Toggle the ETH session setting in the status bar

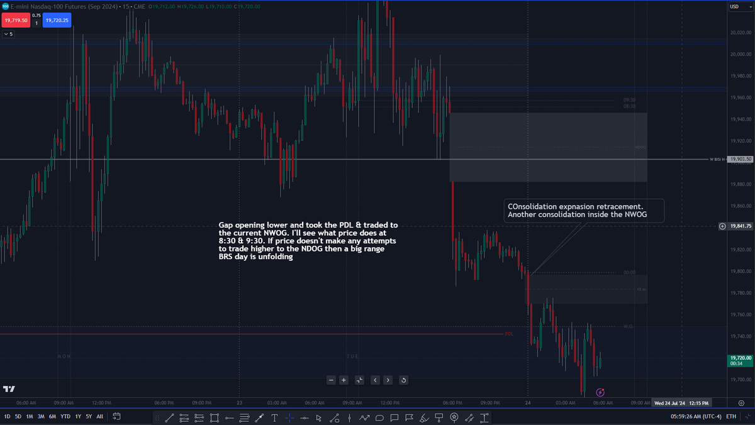coord(732,416)
